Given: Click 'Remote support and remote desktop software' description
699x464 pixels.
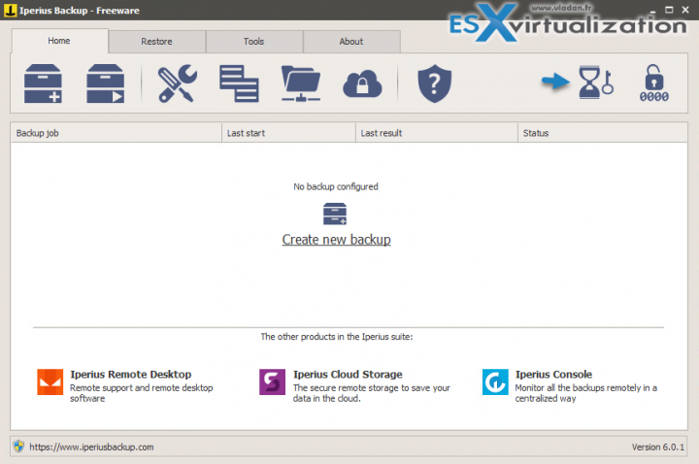Looking at the screenshot, I should click(x=142, y=393).
